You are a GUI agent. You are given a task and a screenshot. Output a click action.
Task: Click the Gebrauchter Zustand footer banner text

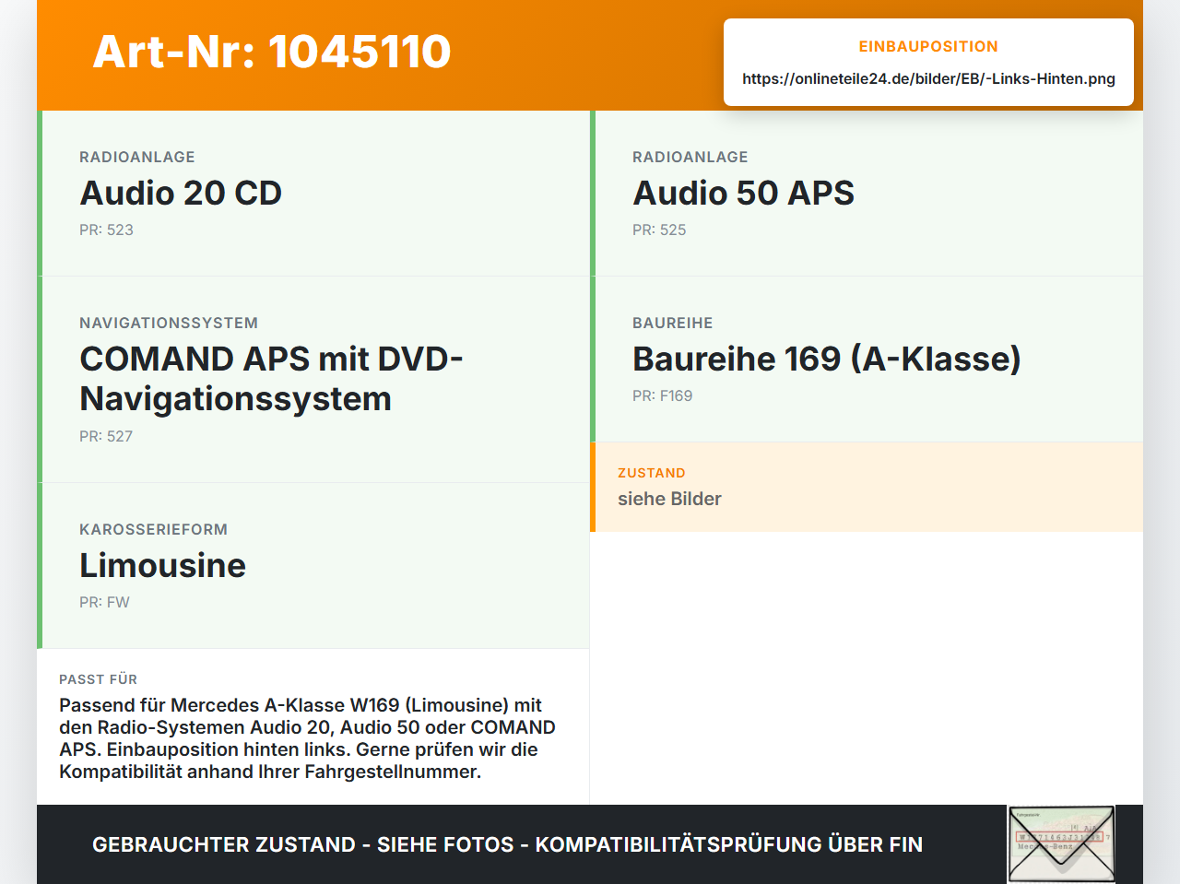pos(507,844)
